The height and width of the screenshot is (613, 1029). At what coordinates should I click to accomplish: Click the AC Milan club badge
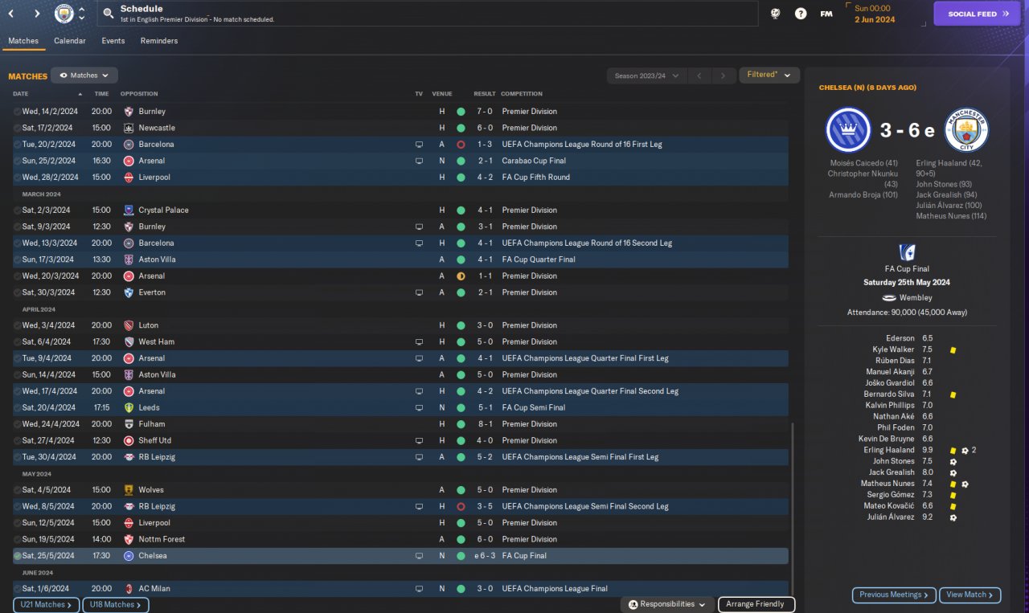(x=129, y=589)
